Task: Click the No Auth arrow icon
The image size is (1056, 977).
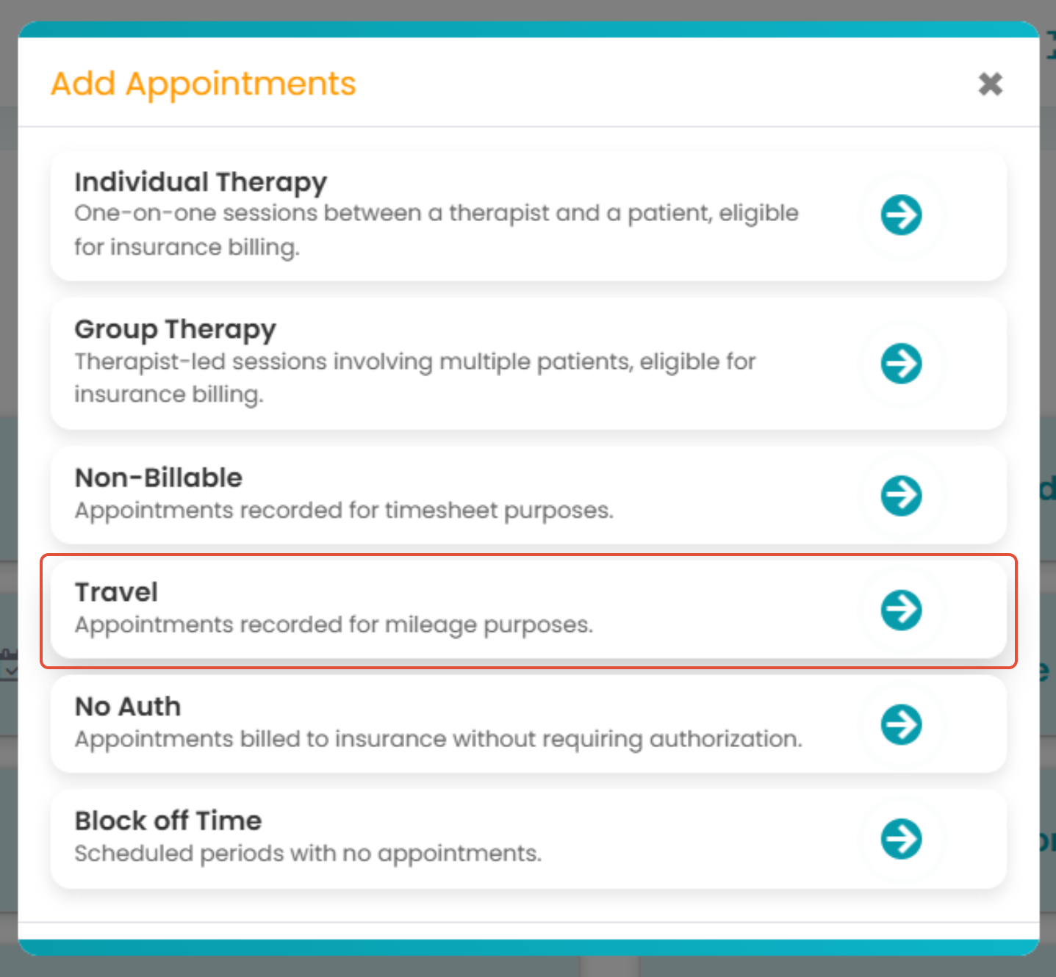Action: [901, 724]
